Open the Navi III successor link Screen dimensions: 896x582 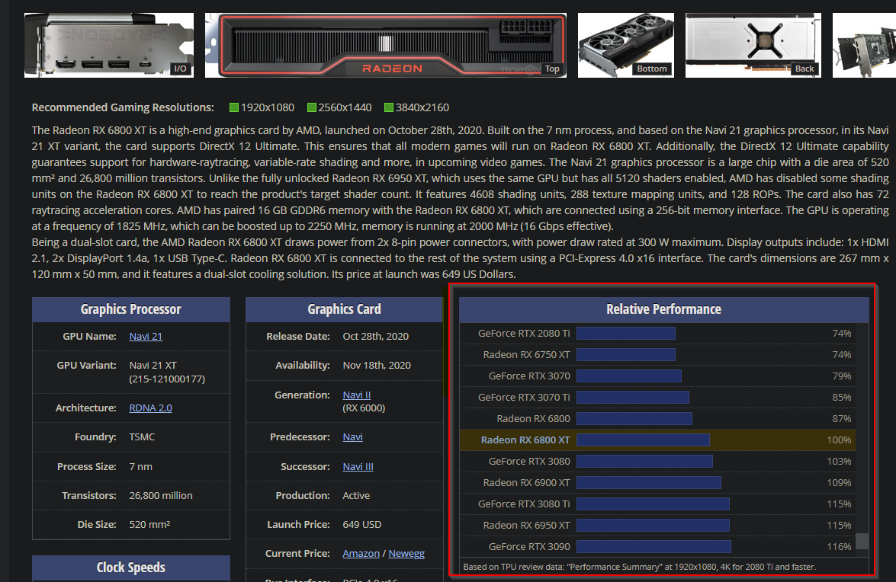coord(358,467)
